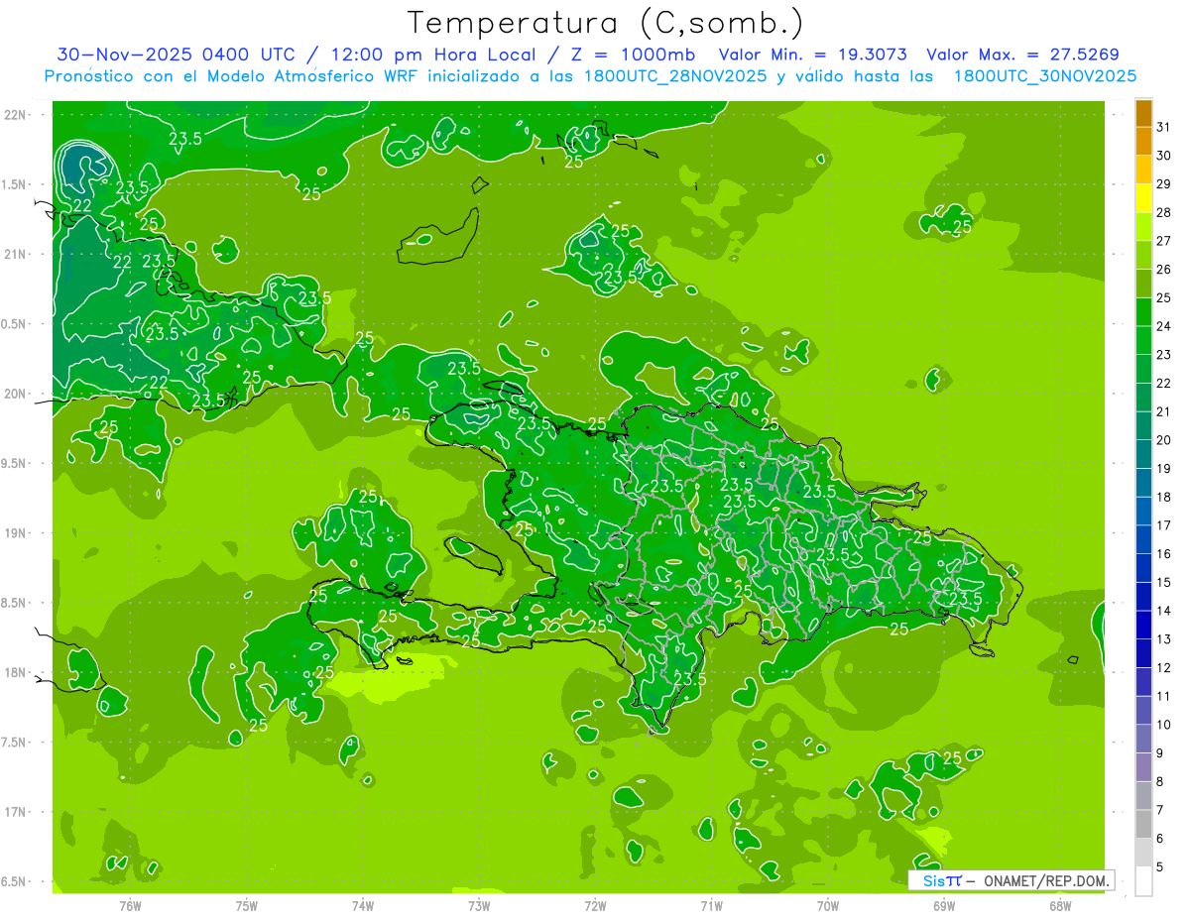Select the yellow swatch between 28 and 29
The width and height of the screenshot is (1190, 919).
1144,198
